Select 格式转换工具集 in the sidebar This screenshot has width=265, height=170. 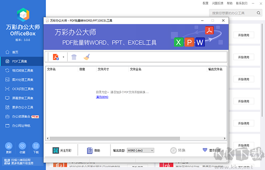(22, 70)
